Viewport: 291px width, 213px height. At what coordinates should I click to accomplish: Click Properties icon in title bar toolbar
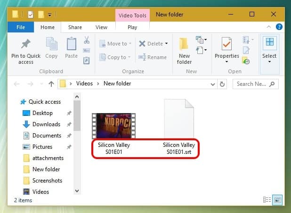coord(31,15)
